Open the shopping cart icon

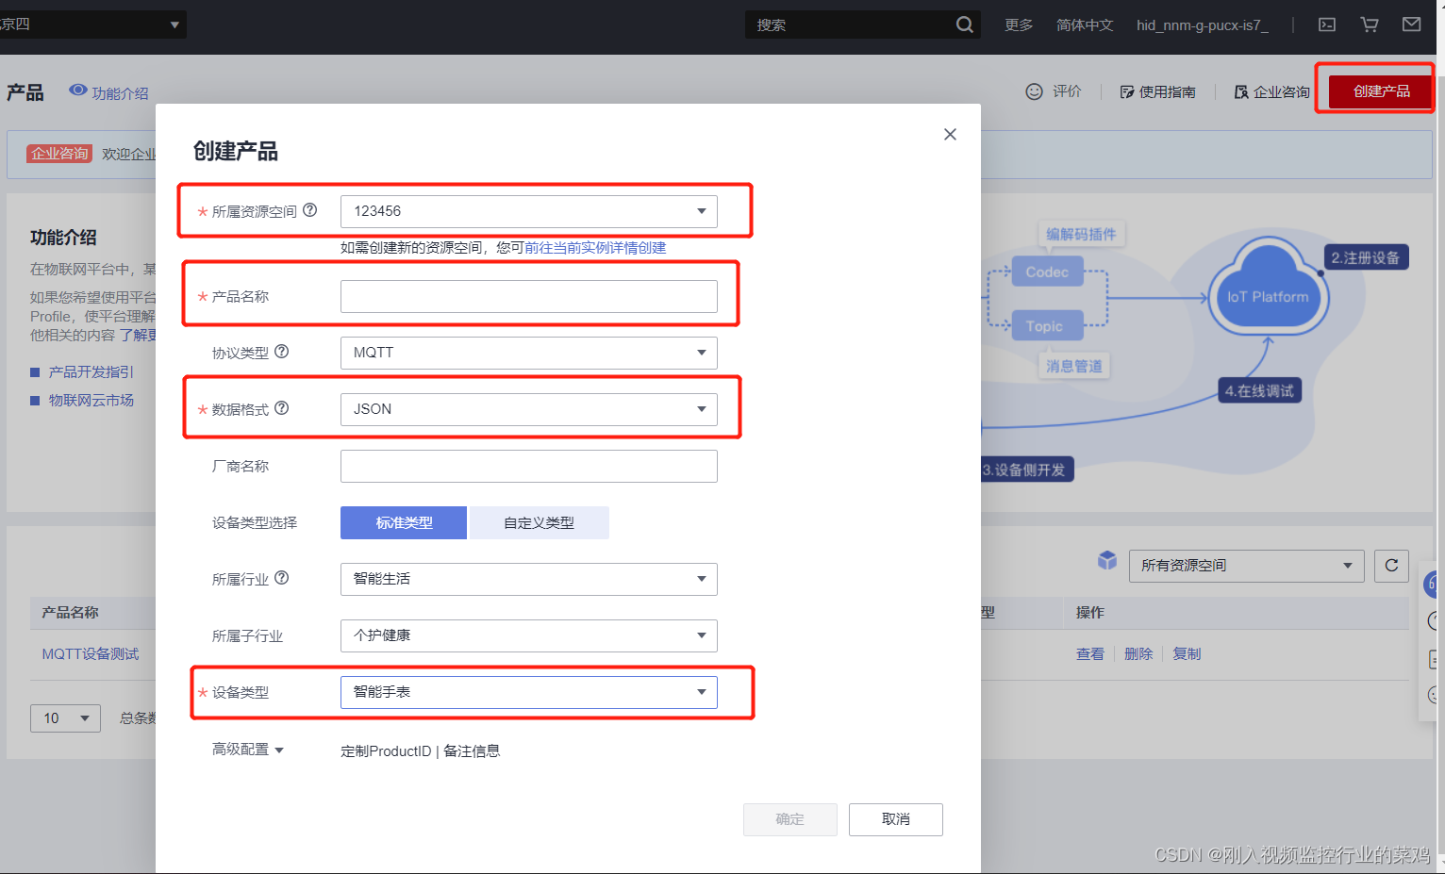(1370, 25)
